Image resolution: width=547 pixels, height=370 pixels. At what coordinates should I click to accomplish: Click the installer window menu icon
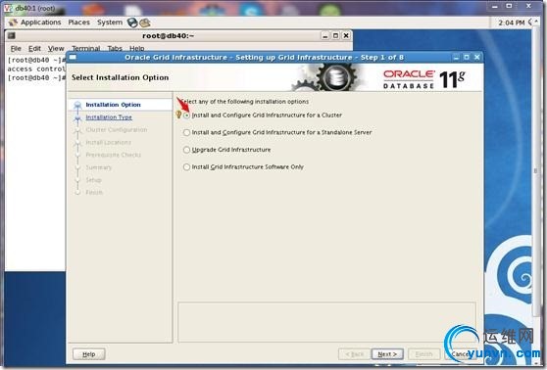point(73,57)
